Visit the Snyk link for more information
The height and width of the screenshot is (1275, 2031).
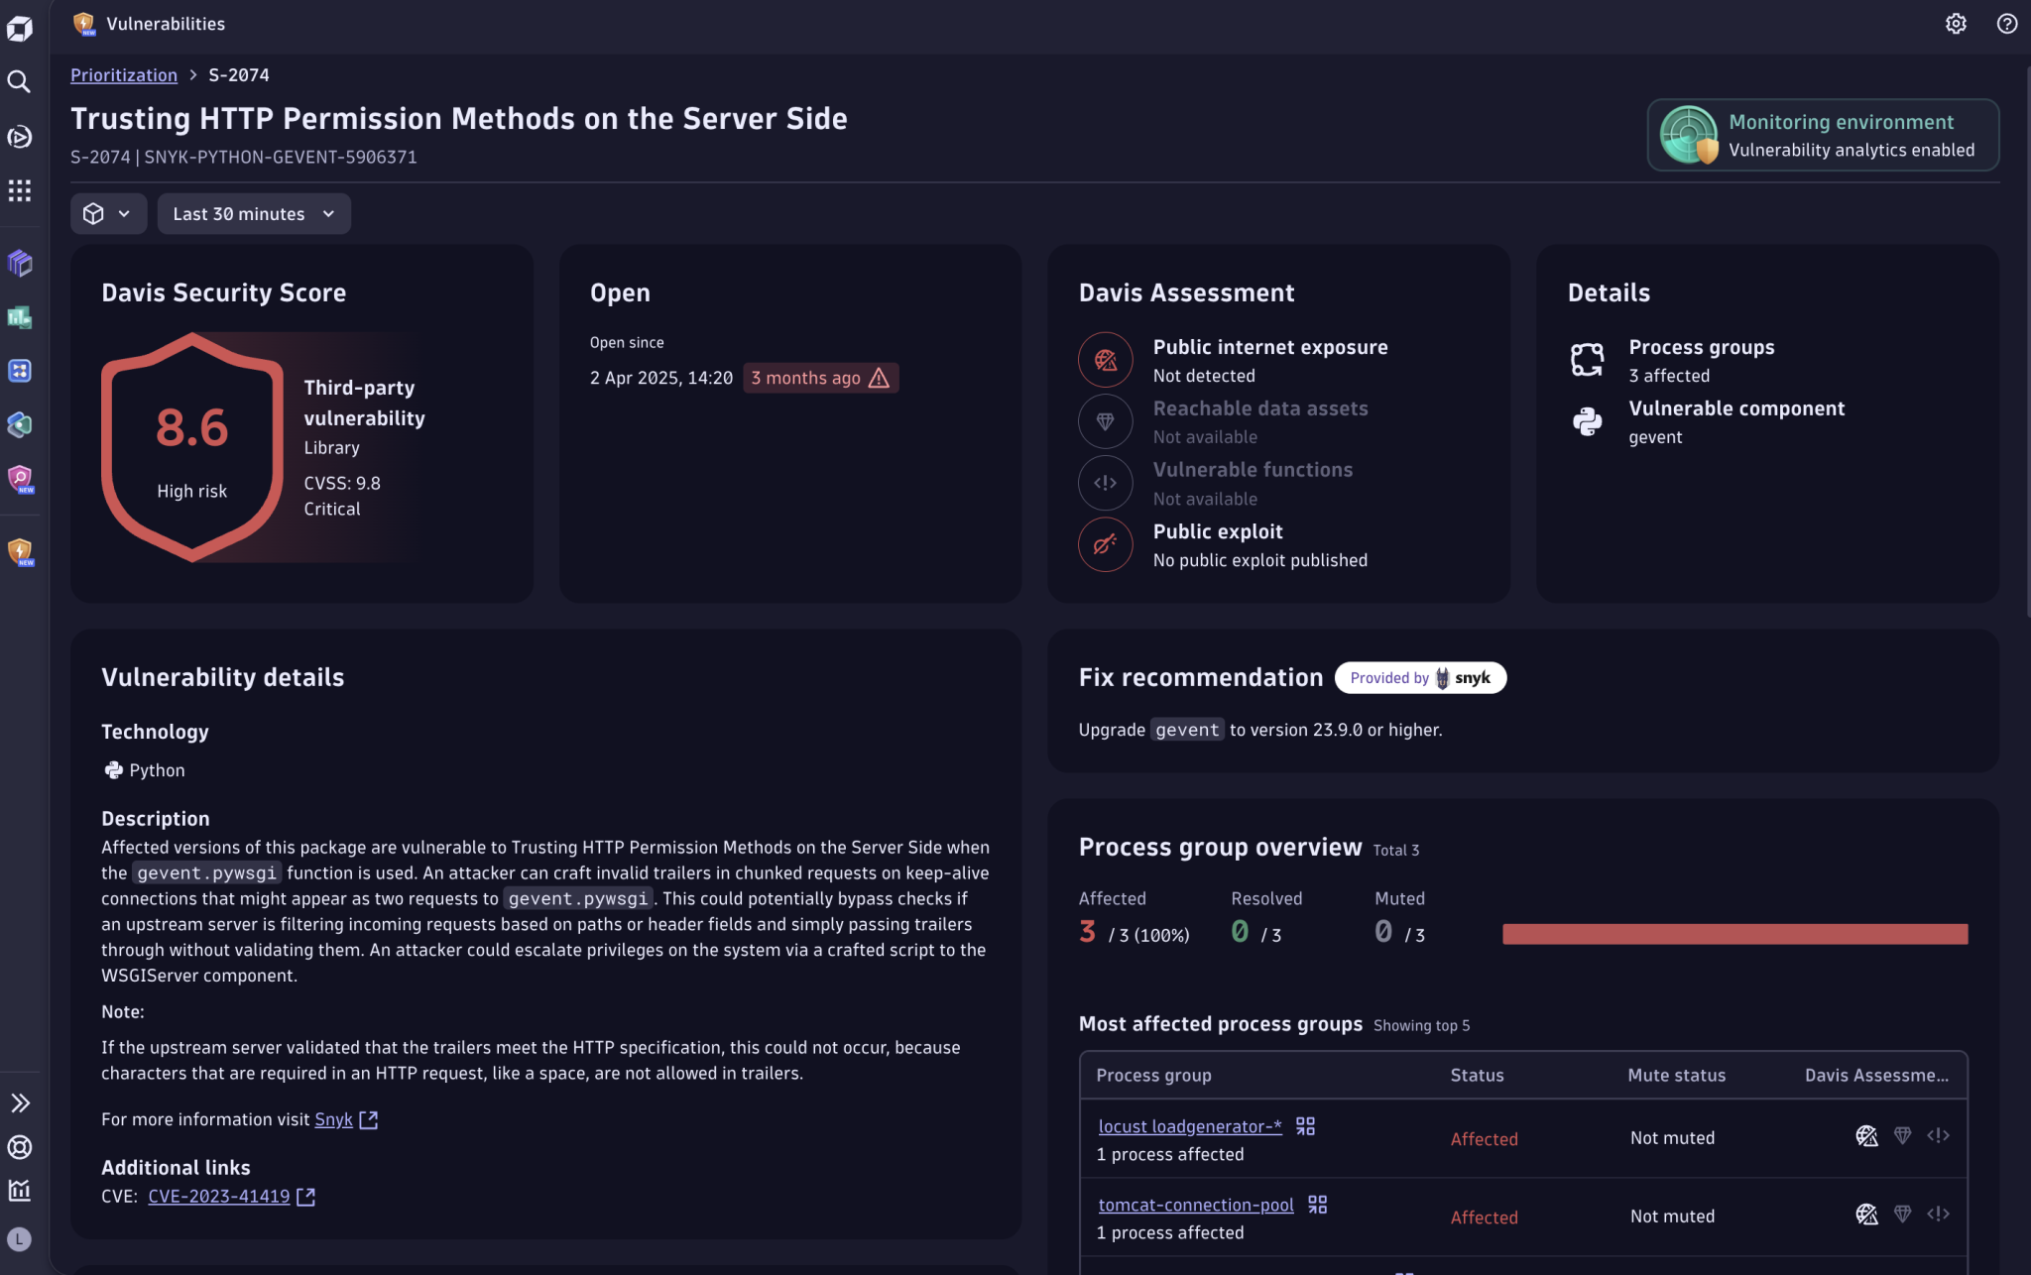tap(333, 1119)
